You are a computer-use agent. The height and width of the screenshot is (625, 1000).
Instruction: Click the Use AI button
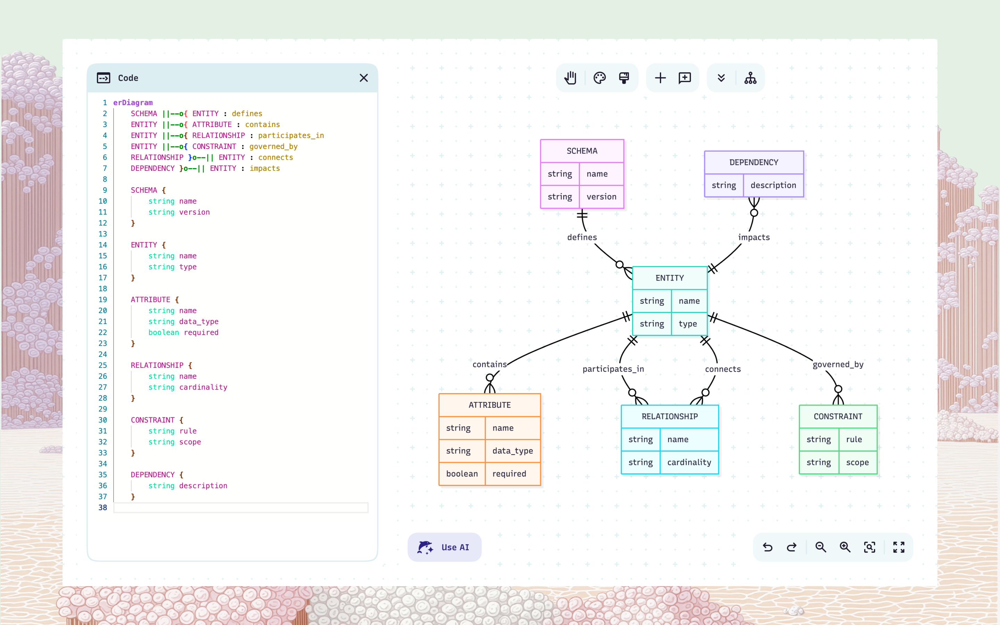coord(444,547)
